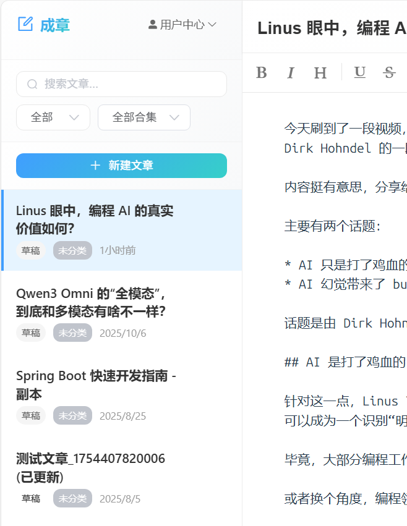Open the Qwen3 Omni 全模态 article

click(x=91, y=302)
